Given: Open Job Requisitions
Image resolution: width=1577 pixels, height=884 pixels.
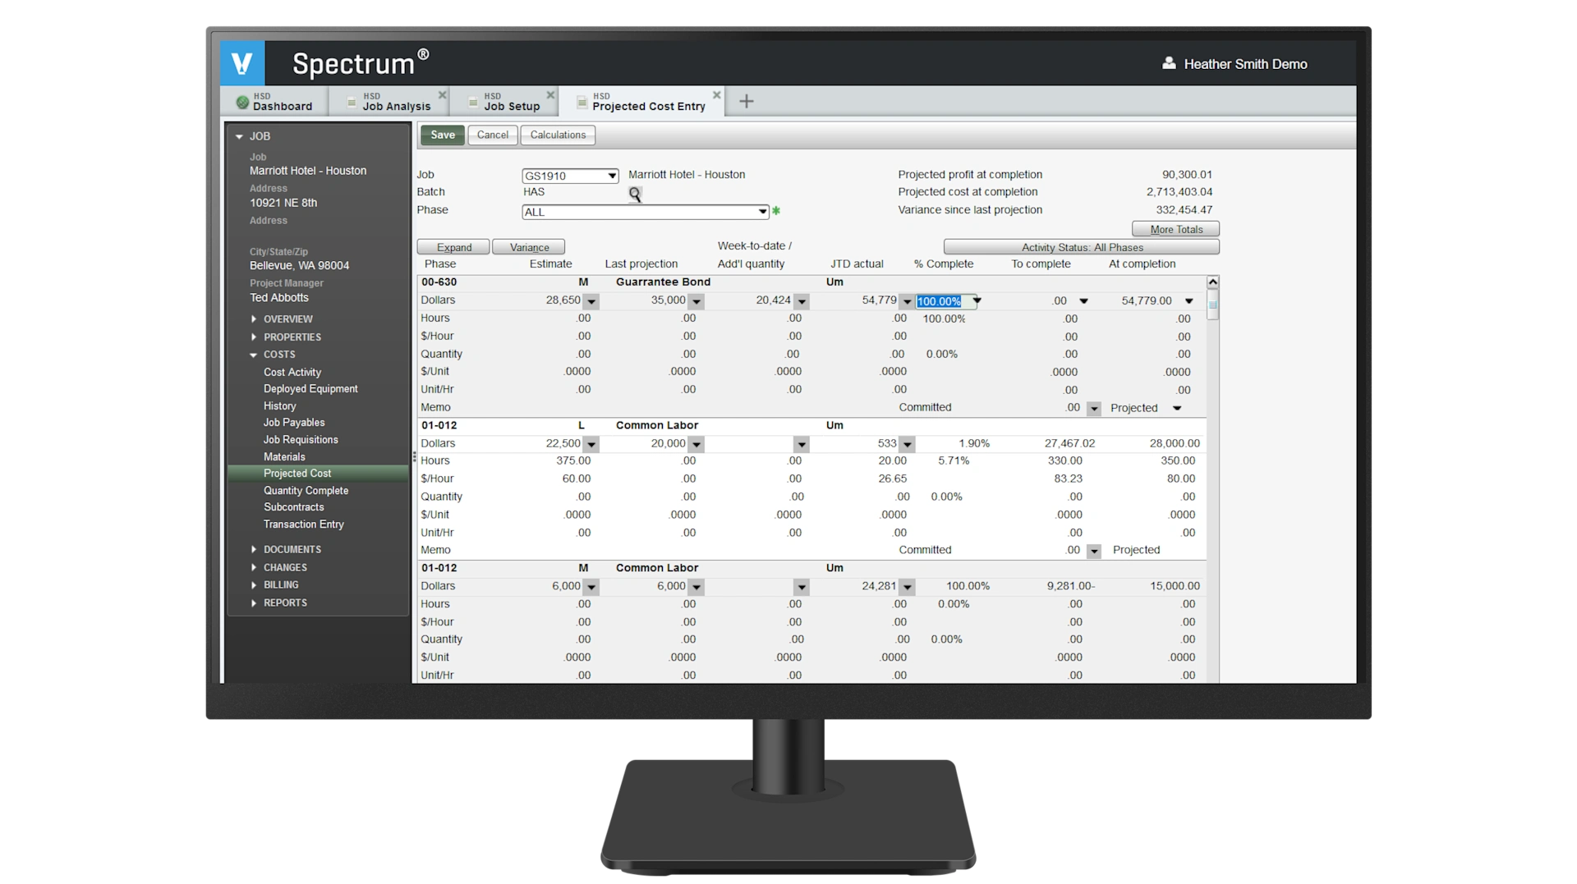Looking at the screenshot, I should [x=301, y=439].
